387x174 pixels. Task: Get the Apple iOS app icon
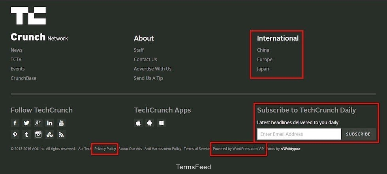click(x=138, y=123)
